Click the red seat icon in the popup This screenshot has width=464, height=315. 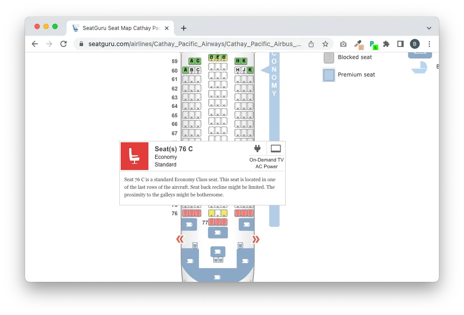tap(135, 156)
